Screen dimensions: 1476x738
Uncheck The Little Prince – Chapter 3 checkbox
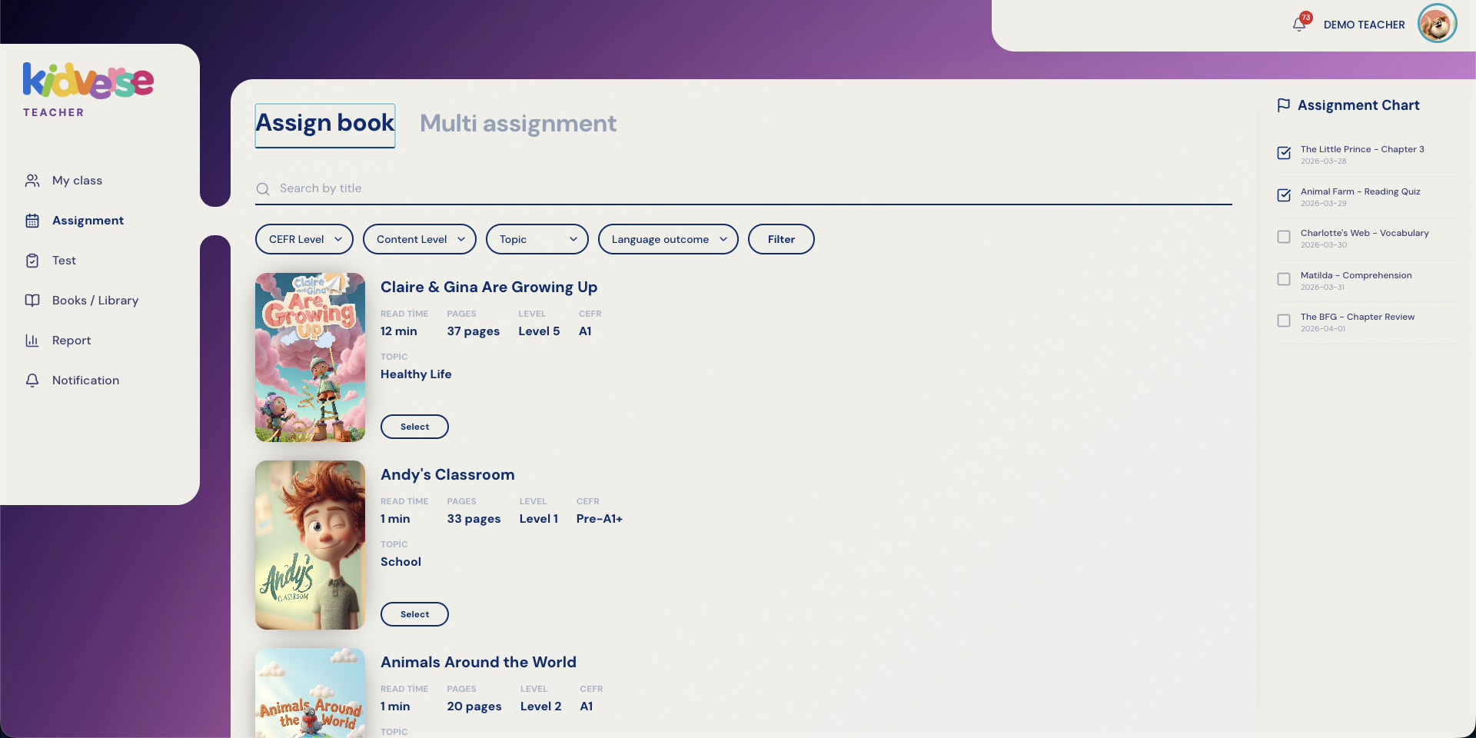tap(1284, 153)
